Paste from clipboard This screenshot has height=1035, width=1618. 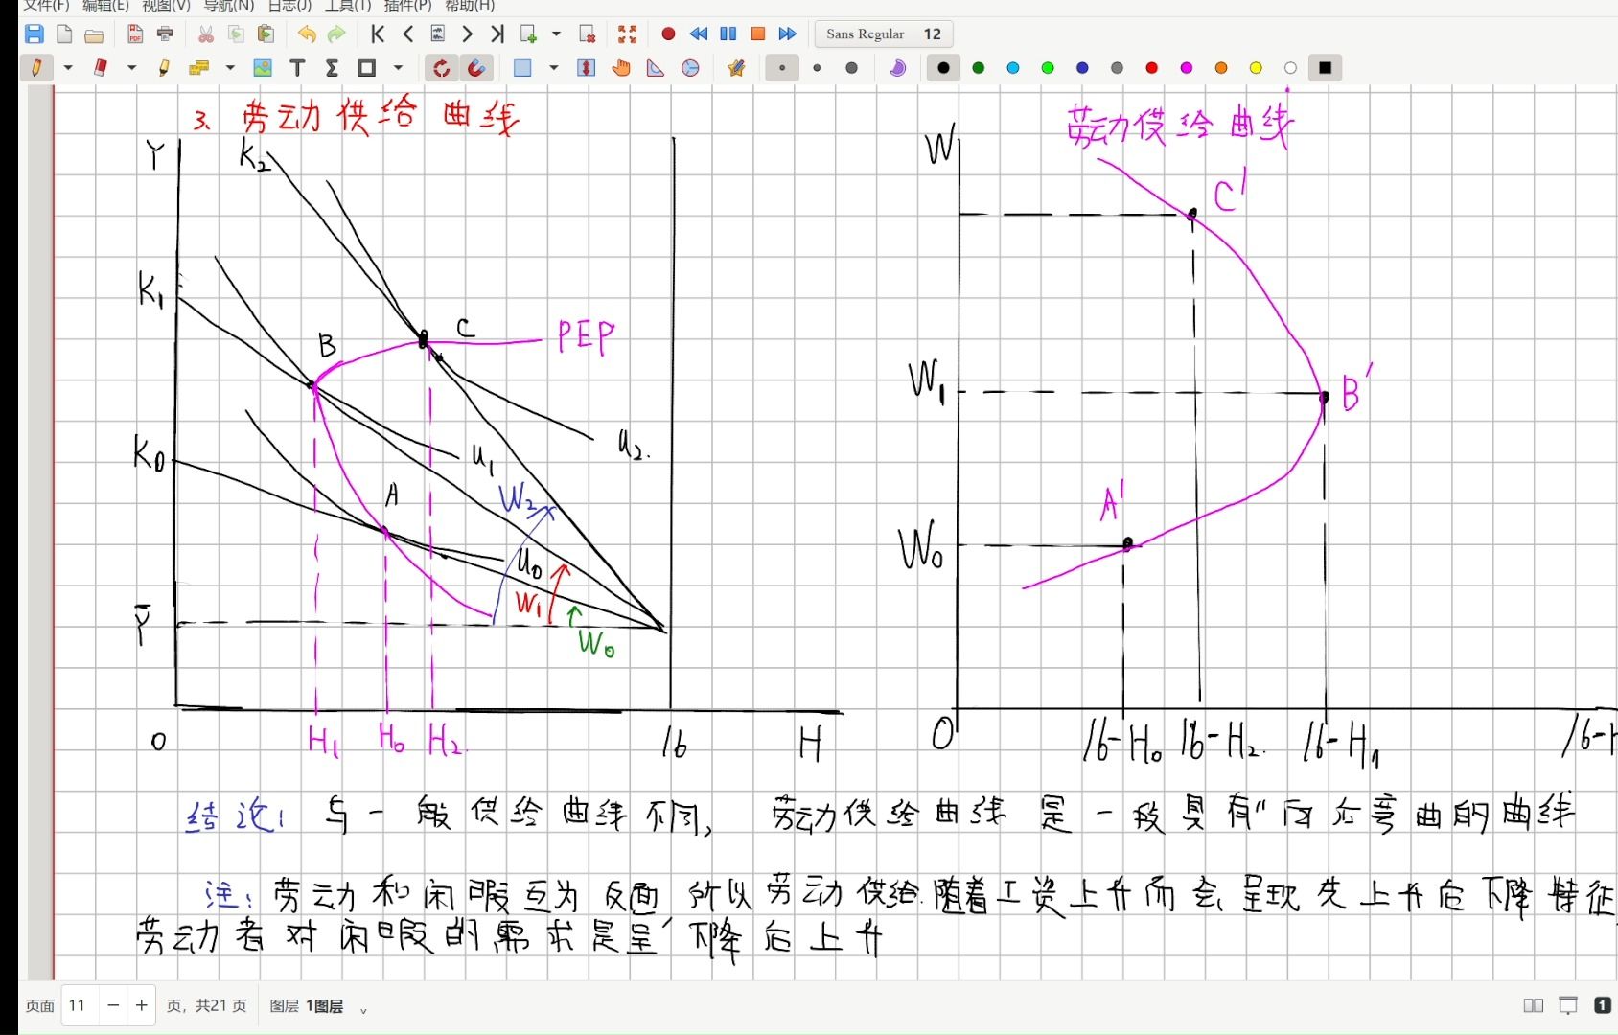click(x=266, y=34)
